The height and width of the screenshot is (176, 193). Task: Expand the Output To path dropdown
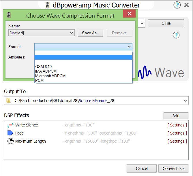(185, 101)
